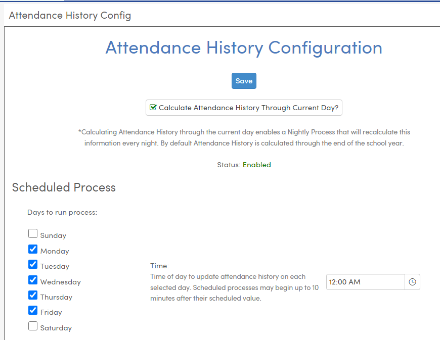Click the 12:00 AM time input field
Screen dimensions: 440x340
[365, 281]
